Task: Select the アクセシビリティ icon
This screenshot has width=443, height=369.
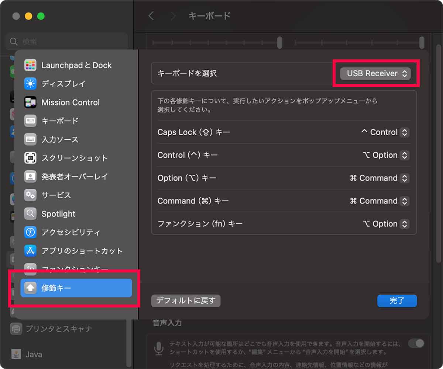Action: [x=30, y=232]
